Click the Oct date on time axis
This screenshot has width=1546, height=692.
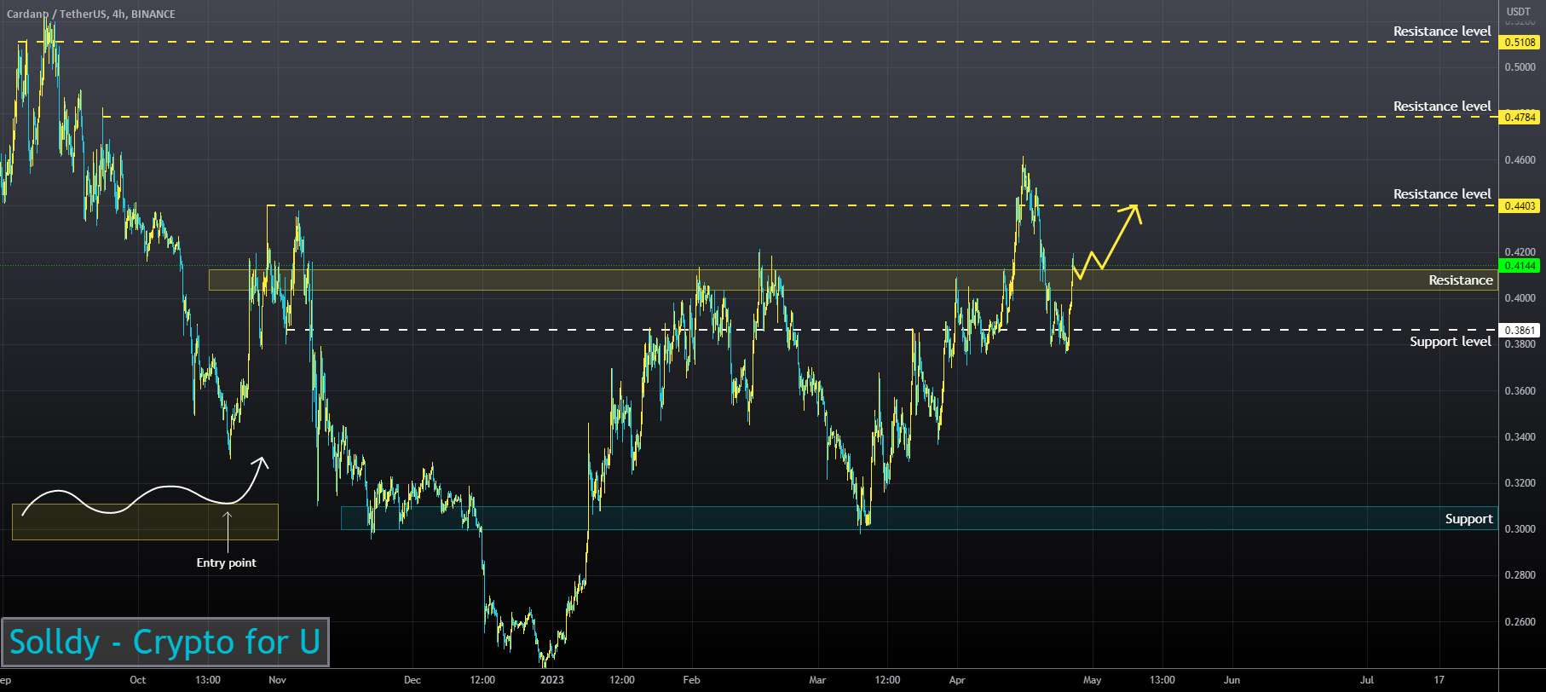pos(137,680)
